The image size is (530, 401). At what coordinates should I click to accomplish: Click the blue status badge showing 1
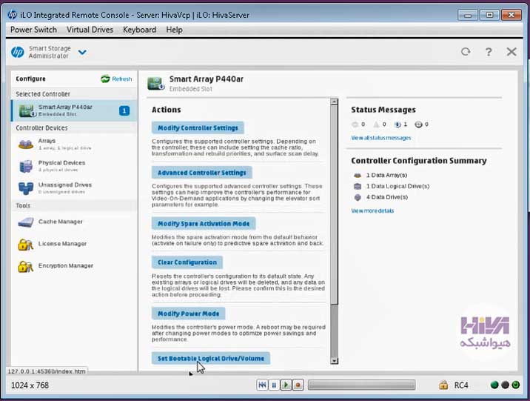pyautogui.click(x=124, y=110)
